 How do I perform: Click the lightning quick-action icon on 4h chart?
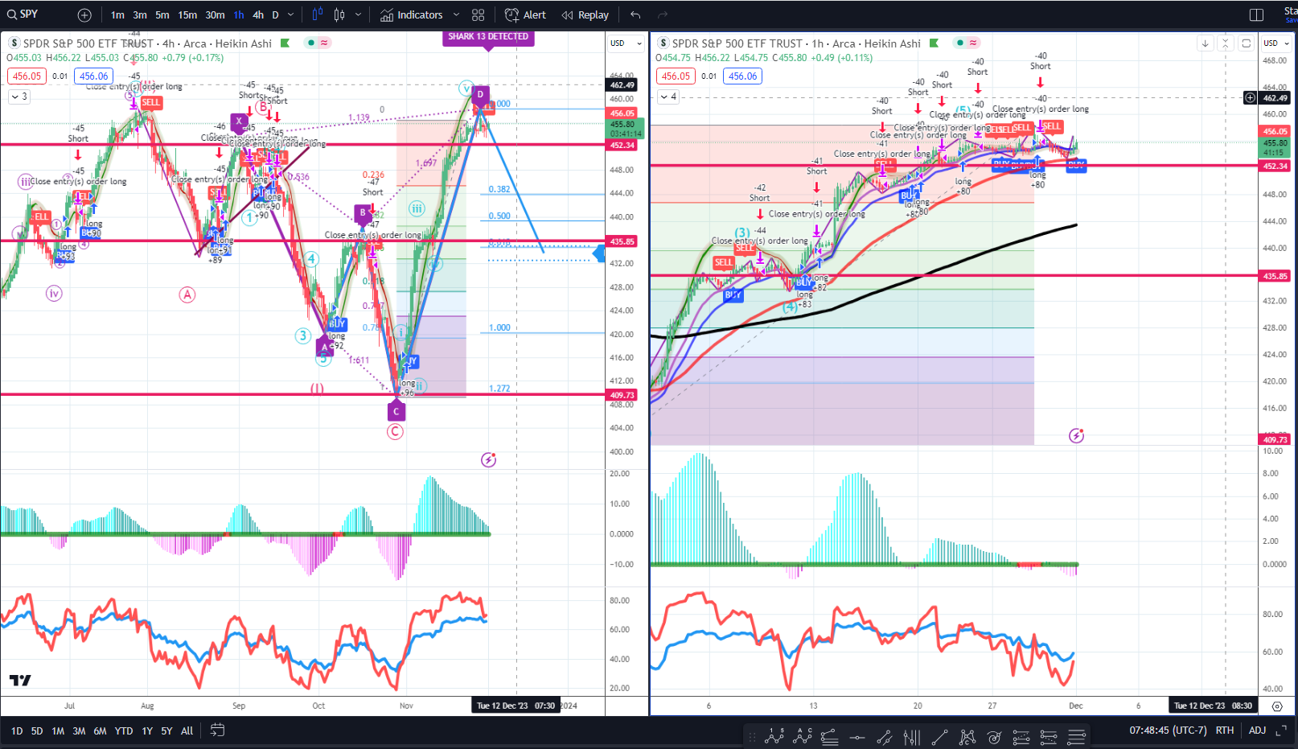(x=488, y=460)
